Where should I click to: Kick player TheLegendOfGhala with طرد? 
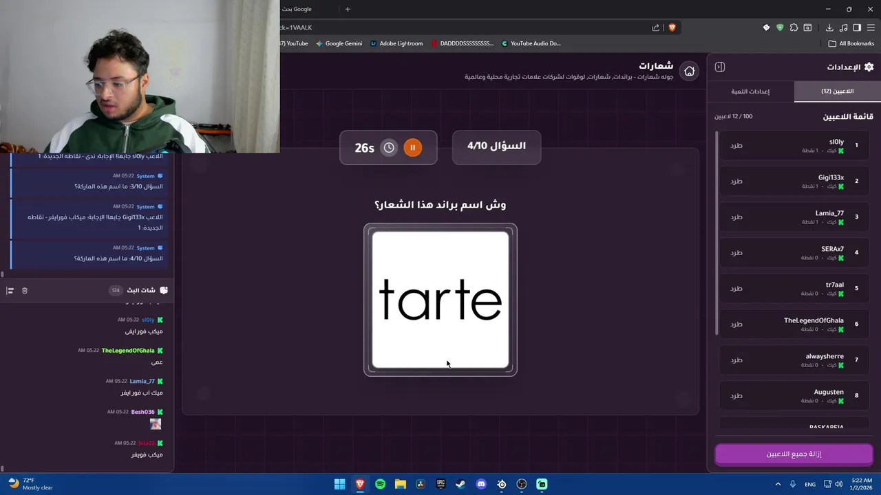736,324
